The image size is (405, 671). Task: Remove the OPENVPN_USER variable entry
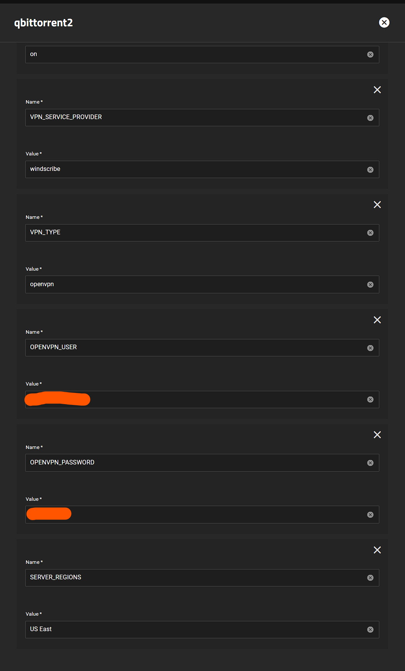(377, 320)
